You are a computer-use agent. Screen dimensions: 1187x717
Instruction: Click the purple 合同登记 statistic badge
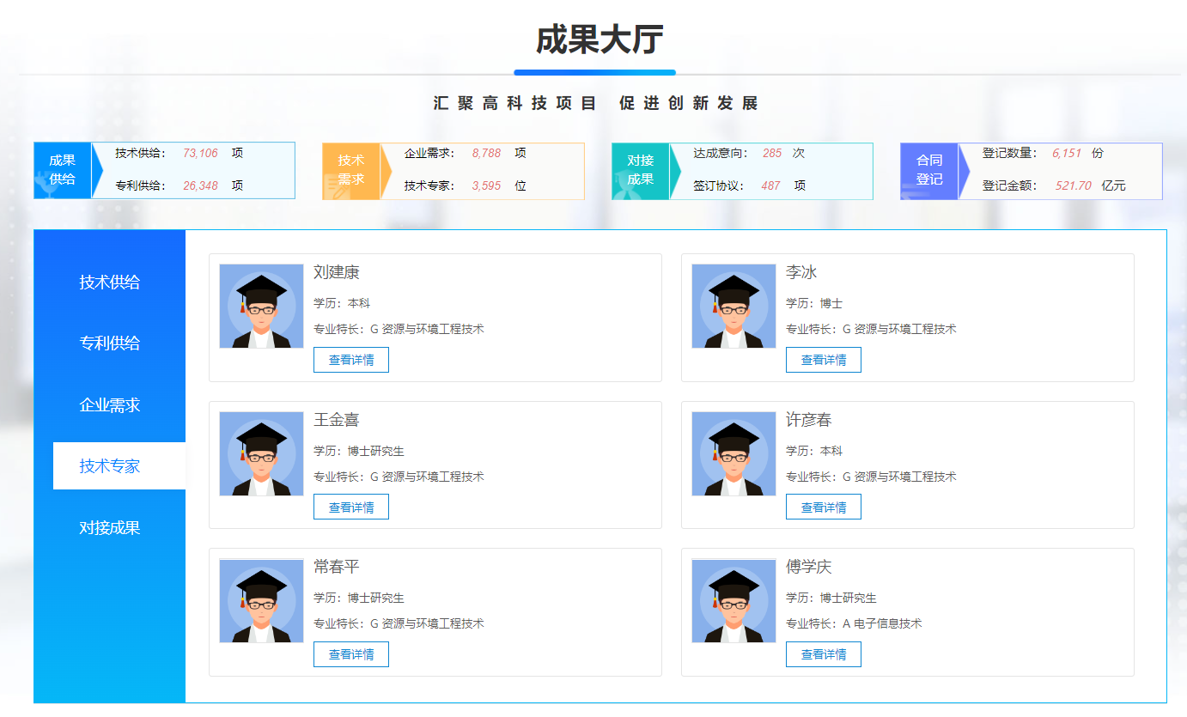point(929,170)
